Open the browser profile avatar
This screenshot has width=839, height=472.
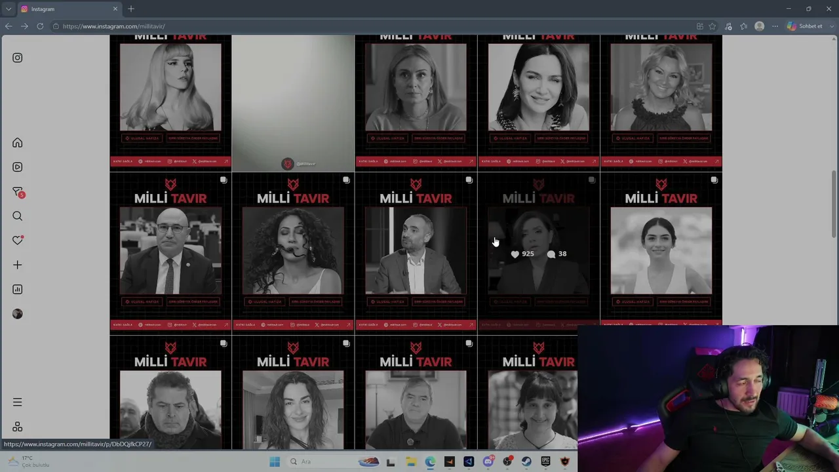click(759, 26)
